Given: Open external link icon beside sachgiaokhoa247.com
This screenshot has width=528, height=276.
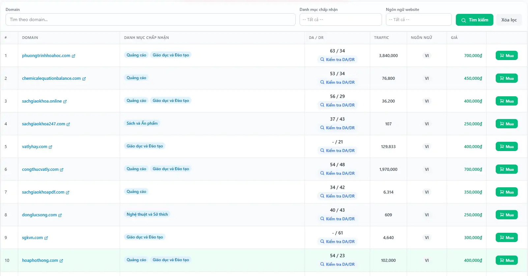Looking at the screenshot, I should pos(68,124).
